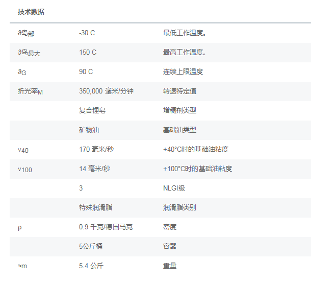Screen dimensions: 311x284
Task: Click the 重量 label
Action: (x=170, y=266)
